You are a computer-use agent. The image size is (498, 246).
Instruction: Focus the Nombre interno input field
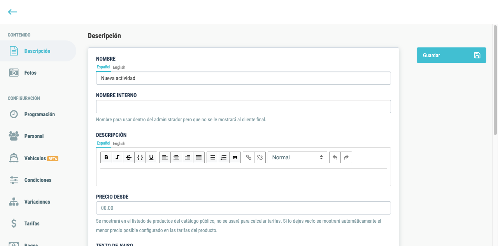pyautogui.click(x=244, y=106)
